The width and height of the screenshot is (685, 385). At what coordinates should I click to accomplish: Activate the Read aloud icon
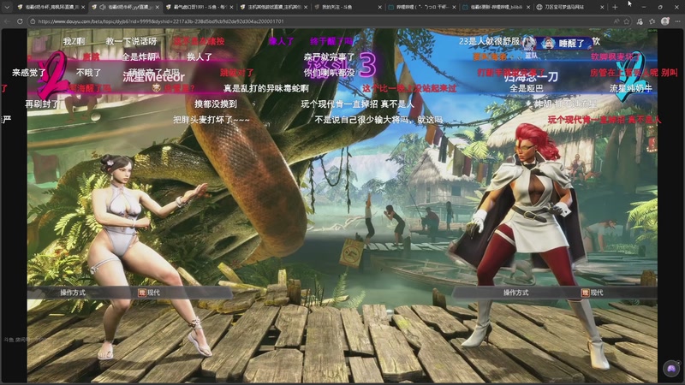tap(616, 21)
